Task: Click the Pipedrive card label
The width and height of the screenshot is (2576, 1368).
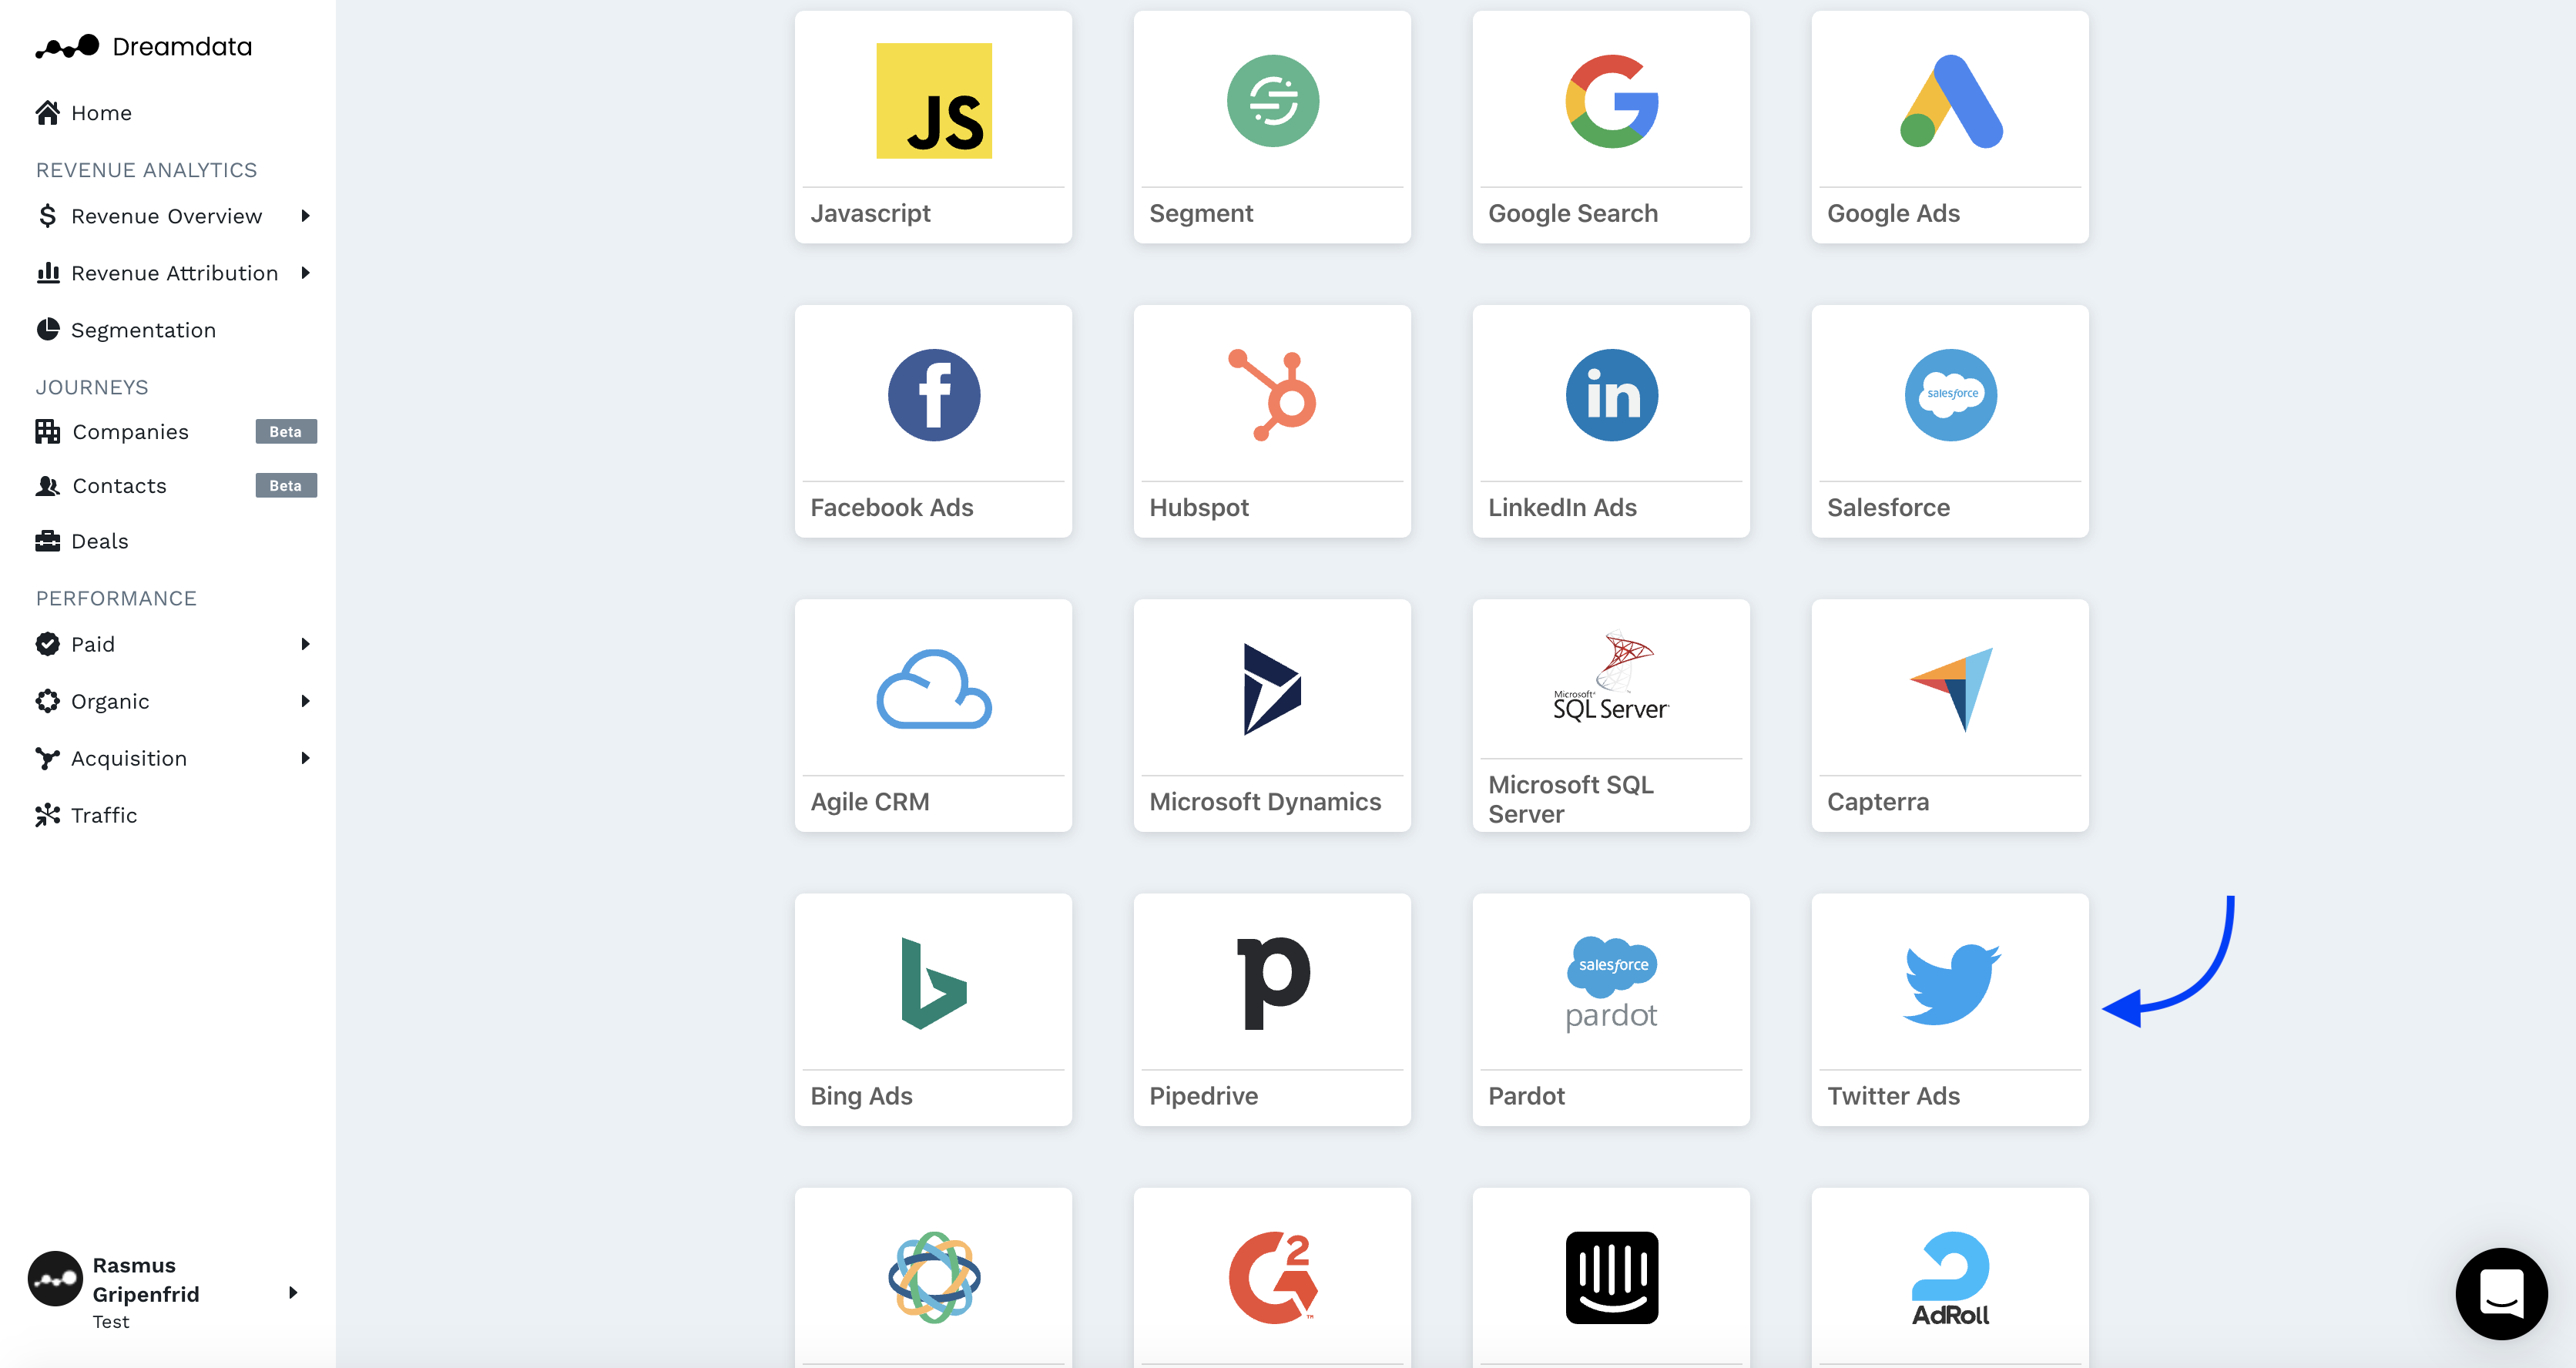Action: tap(1203, 1095)
